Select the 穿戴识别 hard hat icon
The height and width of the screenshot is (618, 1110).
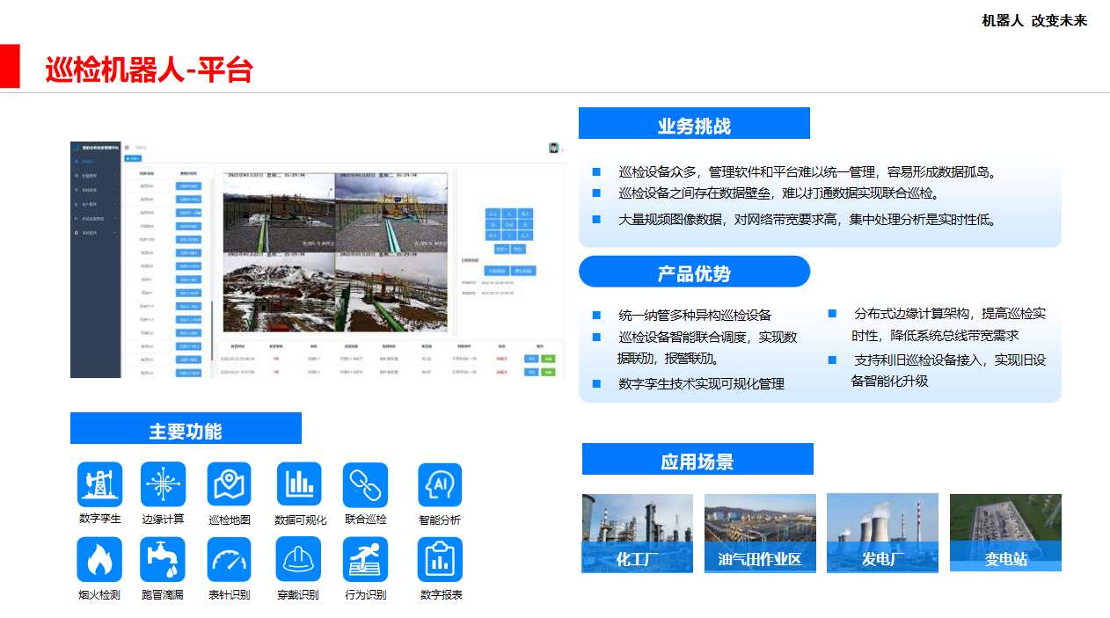tap(299, 559)
